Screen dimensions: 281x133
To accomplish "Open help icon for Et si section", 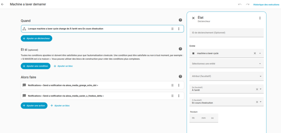I will tap(180, 49).
